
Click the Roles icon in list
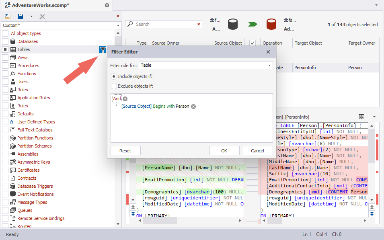[13, 90]
